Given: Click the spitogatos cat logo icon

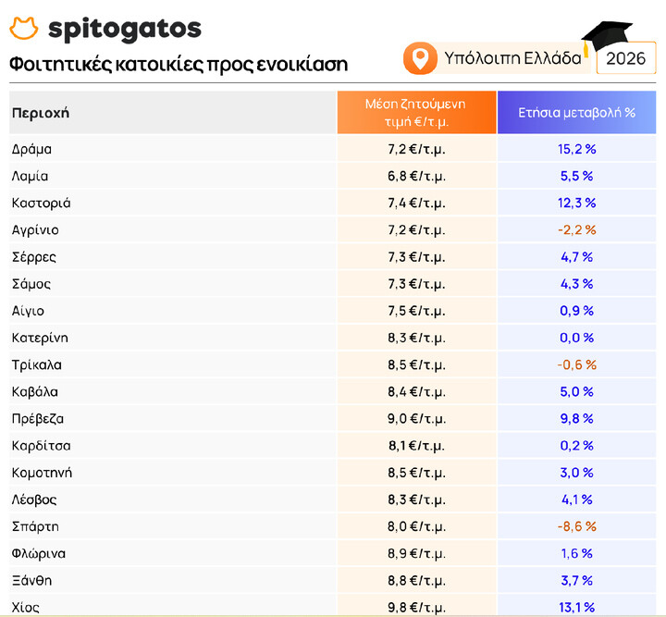Looking at the screenshot, I should point(24,29).
